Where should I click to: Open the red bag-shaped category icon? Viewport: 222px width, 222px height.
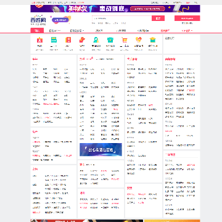pos(39,40)
